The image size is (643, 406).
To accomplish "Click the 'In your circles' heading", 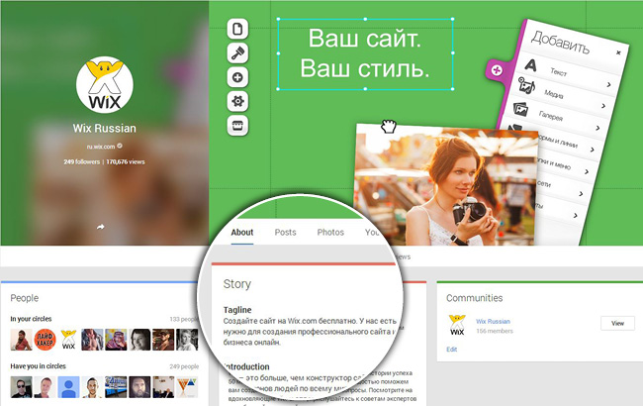I will (x=32, y=319).
